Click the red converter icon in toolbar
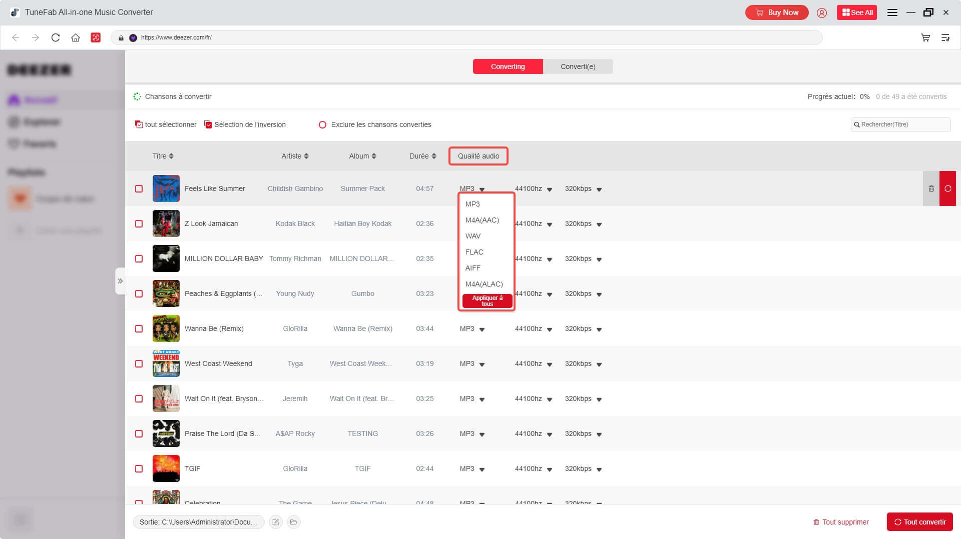Screen dimensions: 961x539 96,37
